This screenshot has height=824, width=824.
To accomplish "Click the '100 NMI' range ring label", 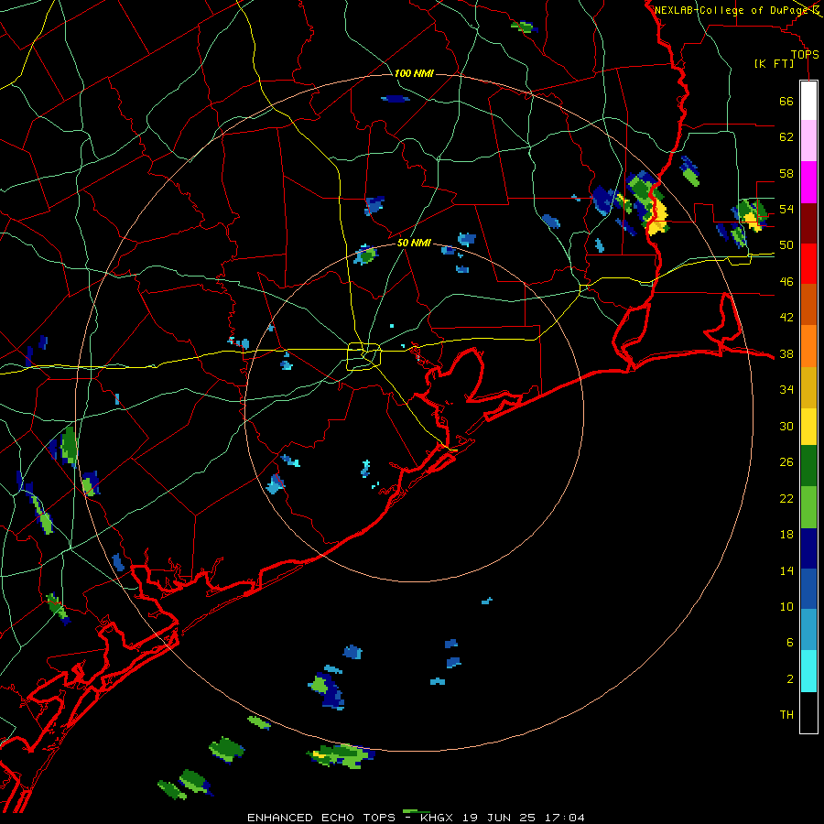I will click(x=414, y=73).
